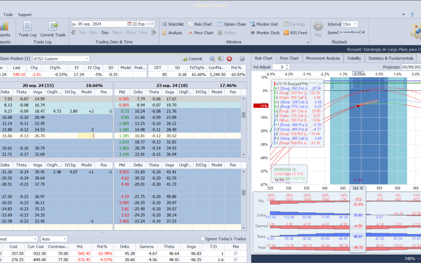421x263 pixels.
Task: Click the minus icon beside the Speed slider
Action: click(x=341, y=32)
